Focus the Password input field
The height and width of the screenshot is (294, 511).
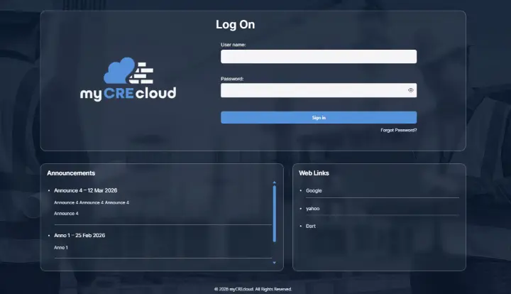(319, 90)
